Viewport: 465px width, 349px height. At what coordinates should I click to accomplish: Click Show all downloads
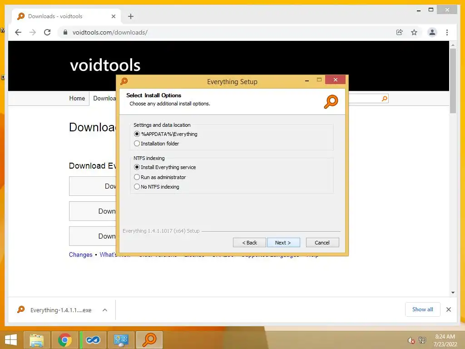(423, 309)
